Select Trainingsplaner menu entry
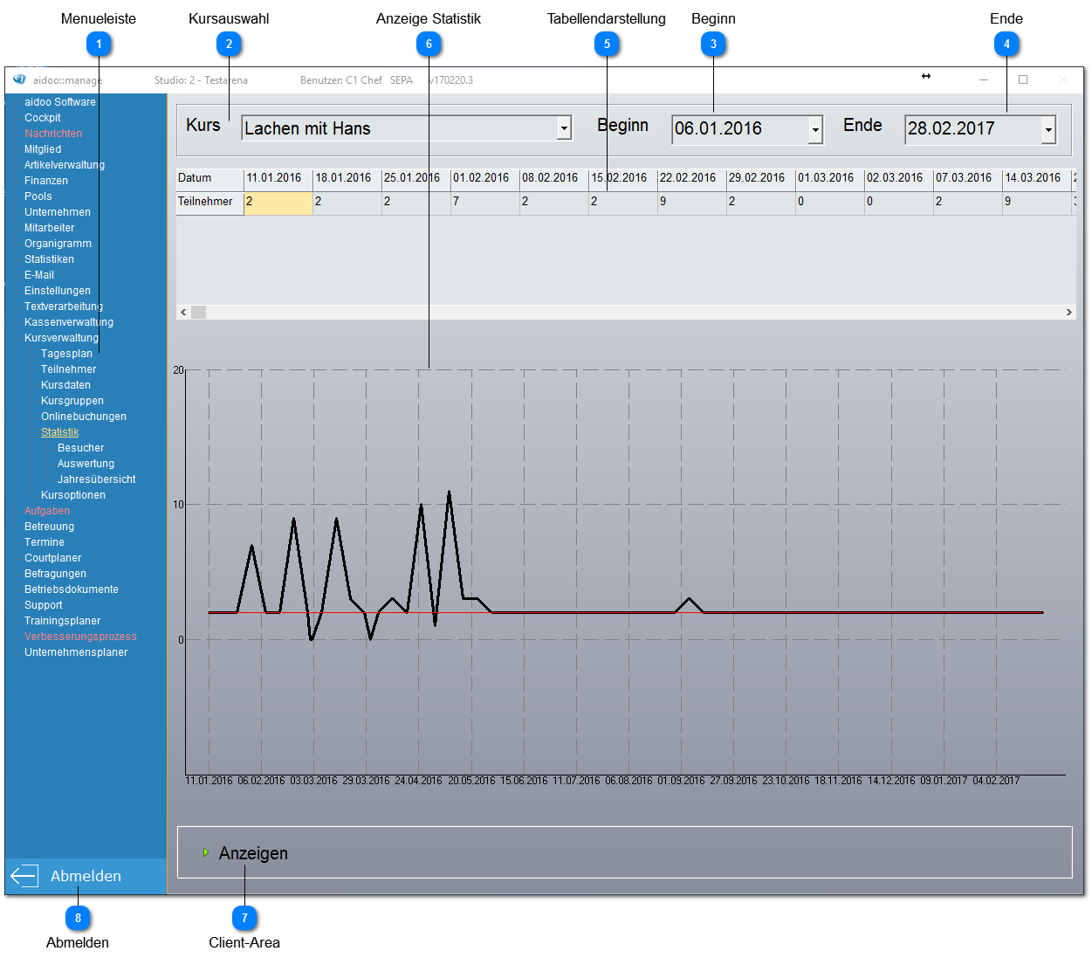 (63, 621)
